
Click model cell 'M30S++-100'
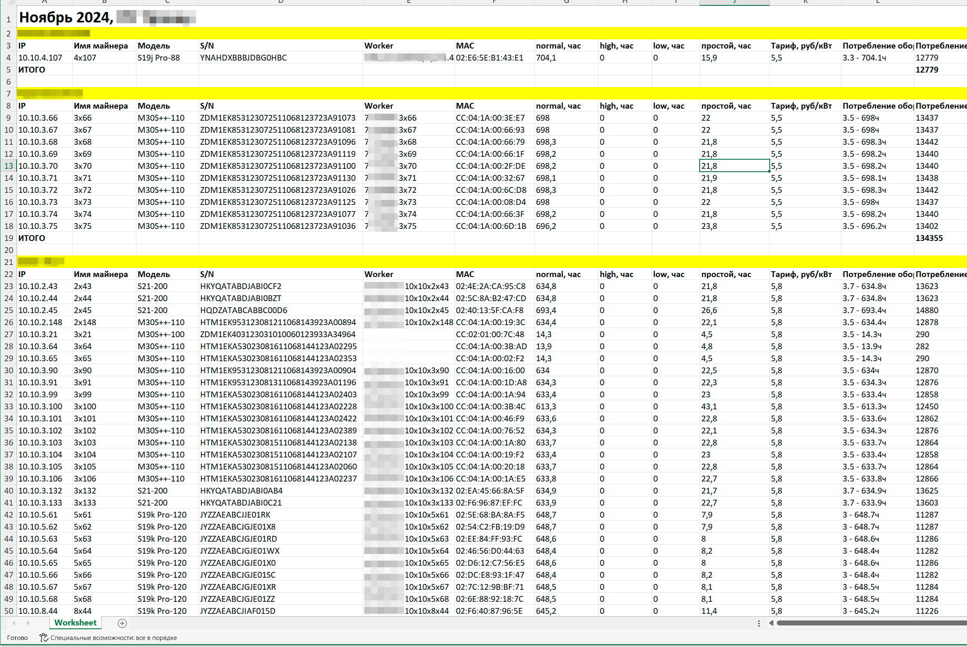[x=167, y=334]
